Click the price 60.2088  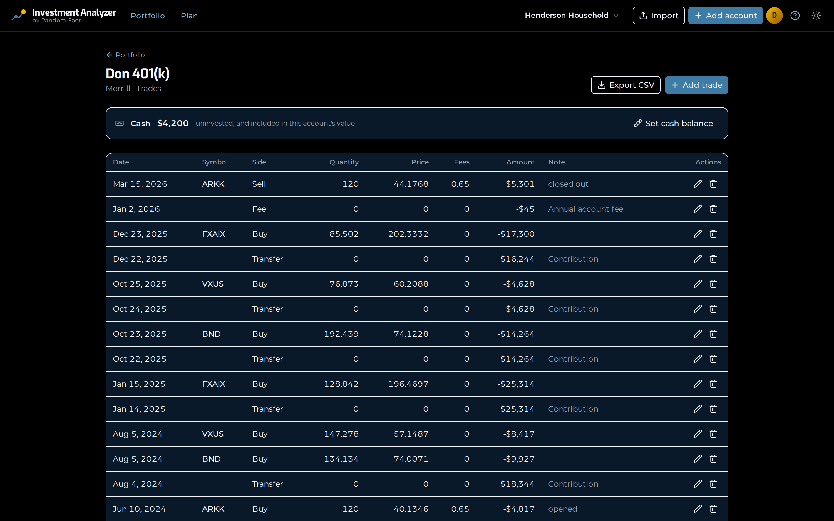(x=411, y=284)
